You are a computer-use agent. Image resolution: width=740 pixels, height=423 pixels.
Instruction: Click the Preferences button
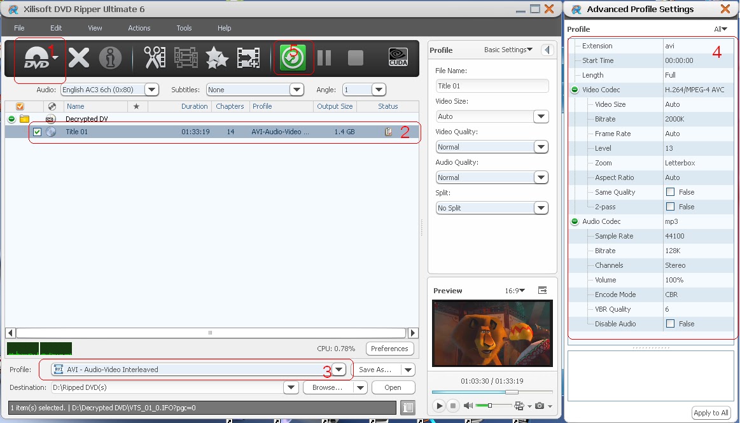coord(389,349)
